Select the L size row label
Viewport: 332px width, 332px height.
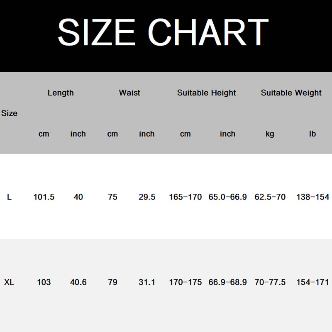[x=9, y=197]
